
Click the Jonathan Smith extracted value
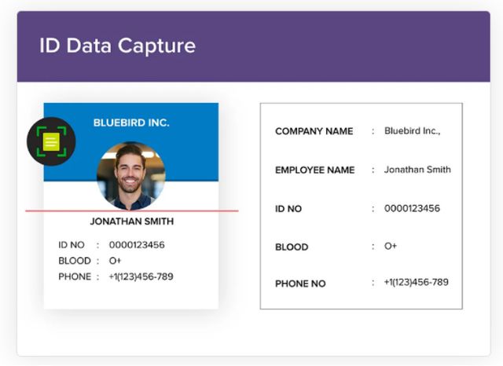(417, 170)
